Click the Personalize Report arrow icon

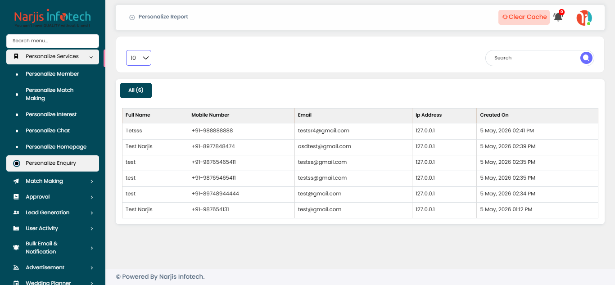[132, 17]
